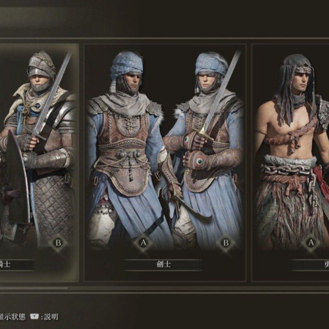
Task: Click the touchpad icon beside 說明
Action: coord(34,317)
